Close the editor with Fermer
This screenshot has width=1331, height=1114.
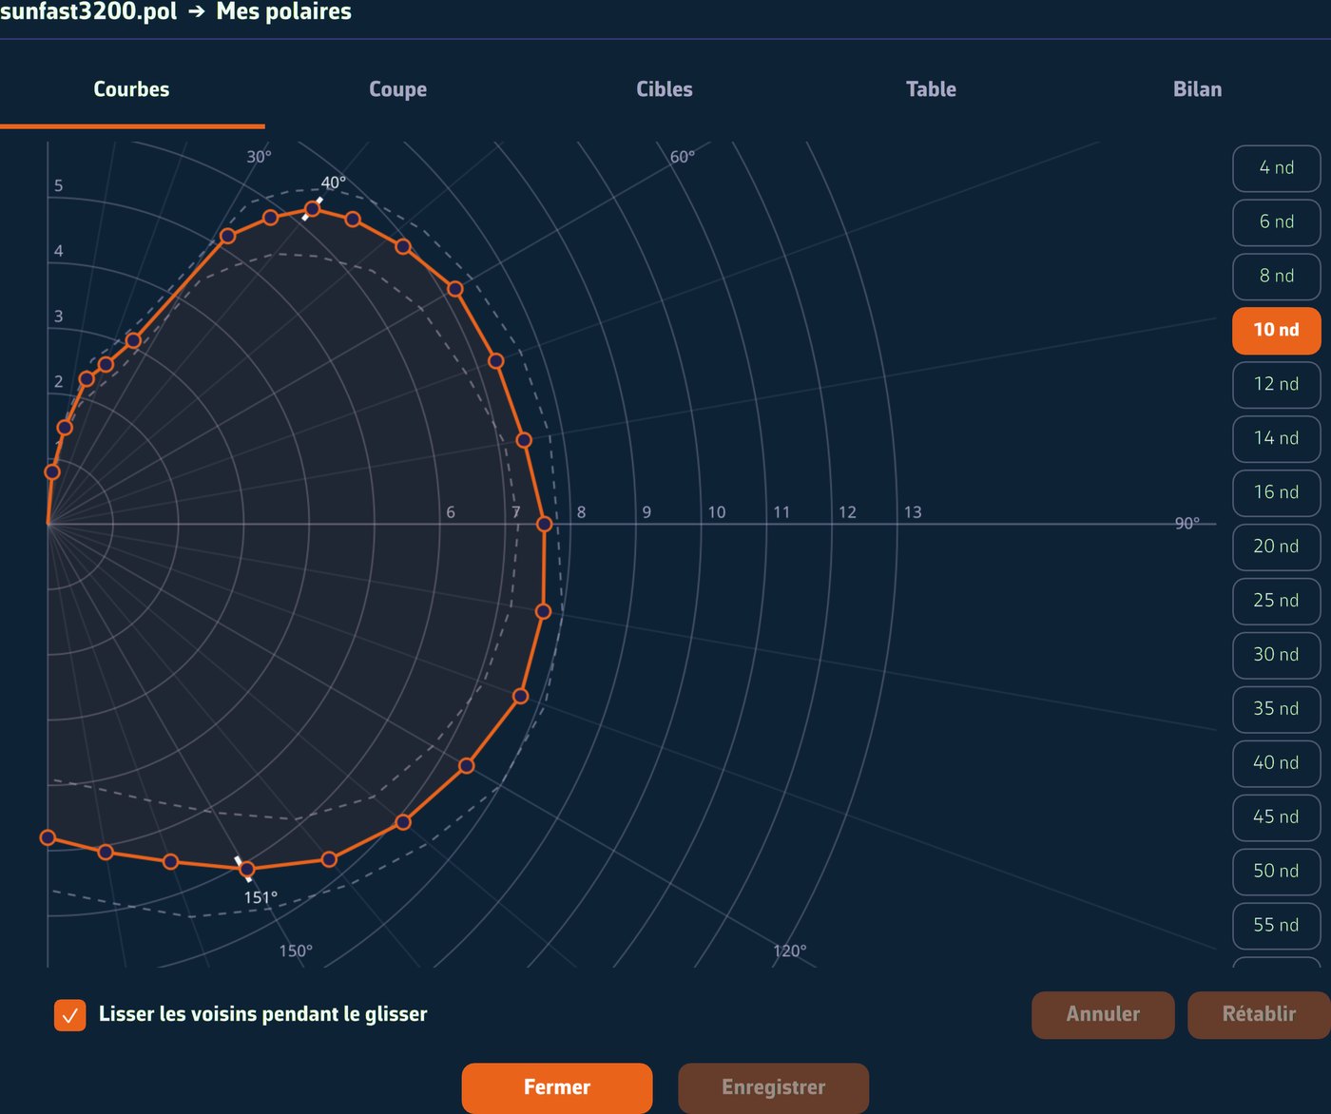point(557,1088)
